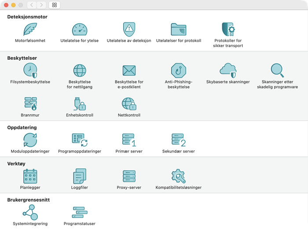Open Loggfiler documents icon

coord(80,176)
